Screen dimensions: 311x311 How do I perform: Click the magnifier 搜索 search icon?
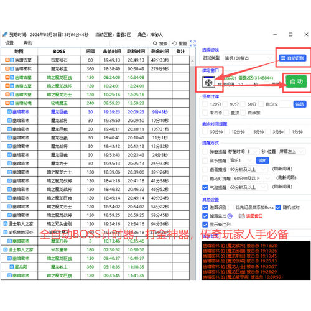tap(155, 44)
